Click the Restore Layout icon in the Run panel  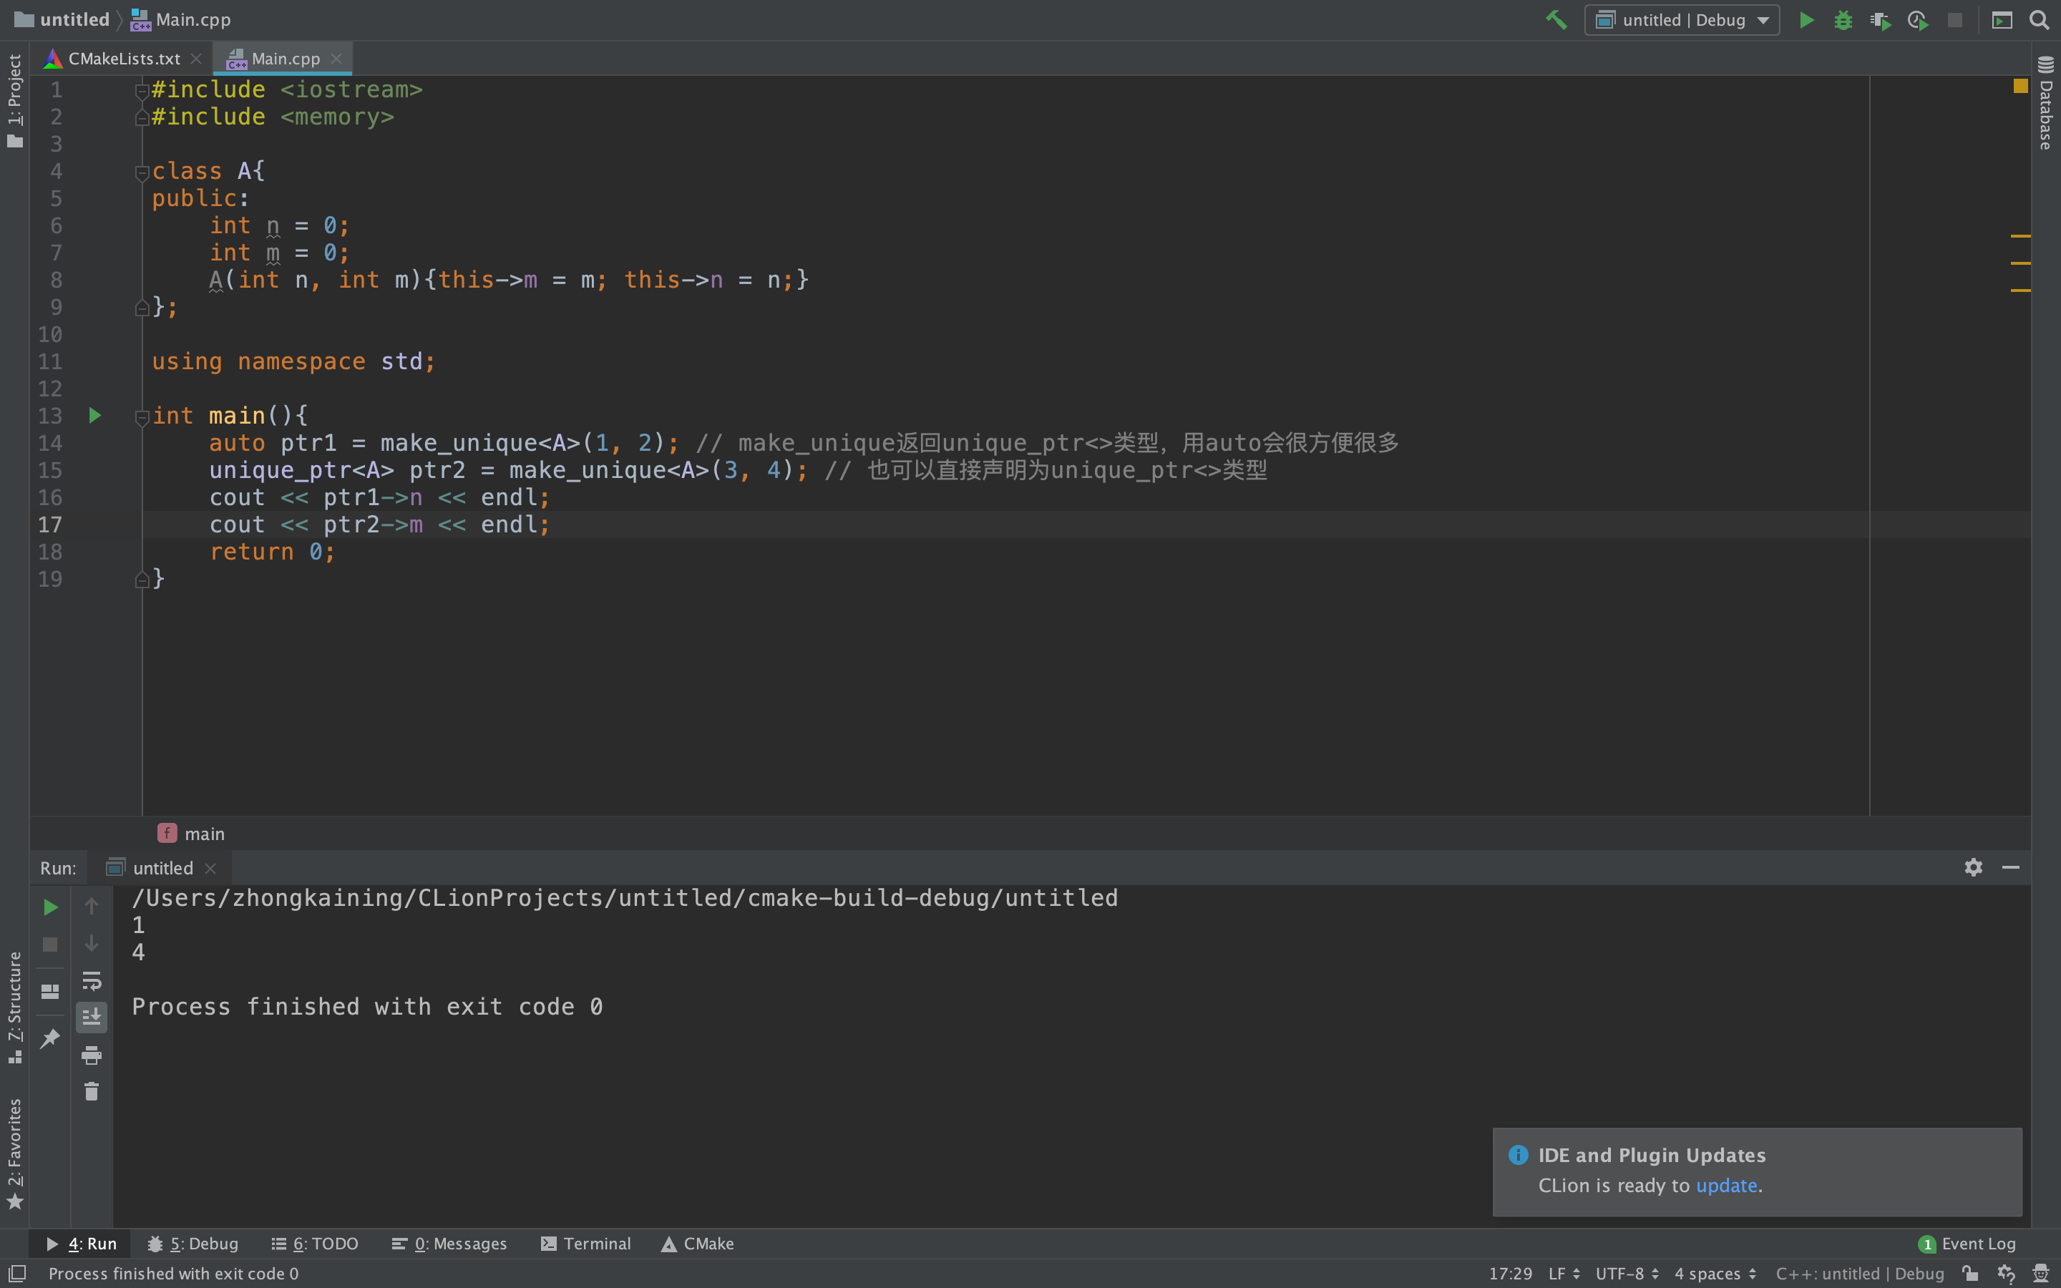[x=50, y=992]
